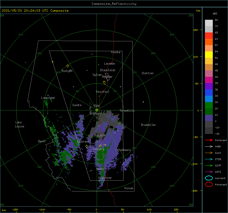The height and width of the screenshot is (213, 228).
Task: Pick the magenta 39-42 dBZ swatch
Action: click(x=209, y=80)
